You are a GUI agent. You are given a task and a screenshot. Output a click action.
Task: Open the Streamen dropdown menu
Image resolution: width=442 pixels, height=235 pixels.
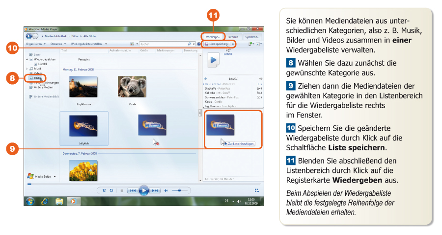tap(57, 44)
